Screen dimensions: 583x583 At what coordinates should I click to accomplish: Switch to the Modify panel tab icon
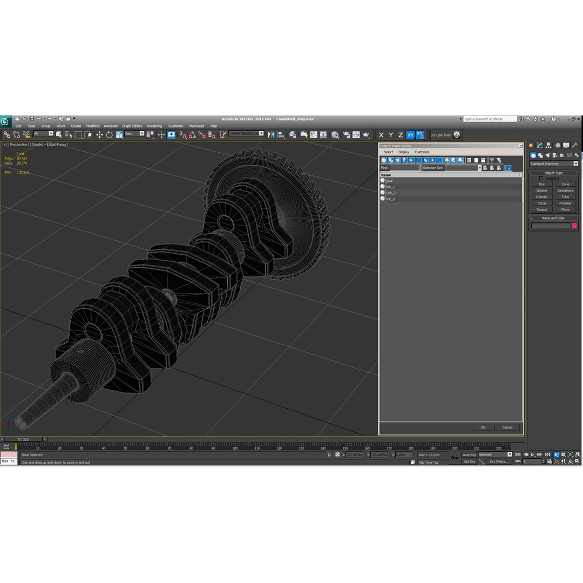coord(539,145)
